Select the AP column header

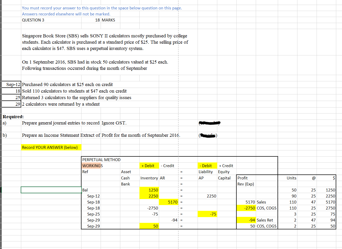point(201,178)
